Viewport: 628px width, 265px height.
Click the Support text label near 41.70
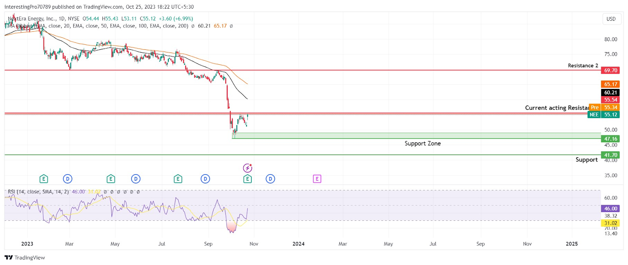tap(586, 160)
